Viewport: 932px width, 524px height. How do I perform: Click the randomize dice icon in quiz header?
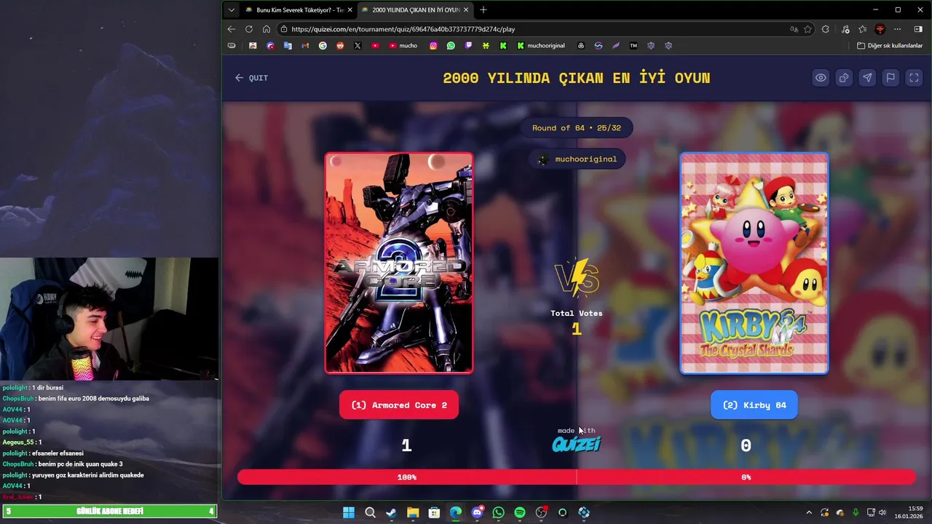tap(844, 78)
